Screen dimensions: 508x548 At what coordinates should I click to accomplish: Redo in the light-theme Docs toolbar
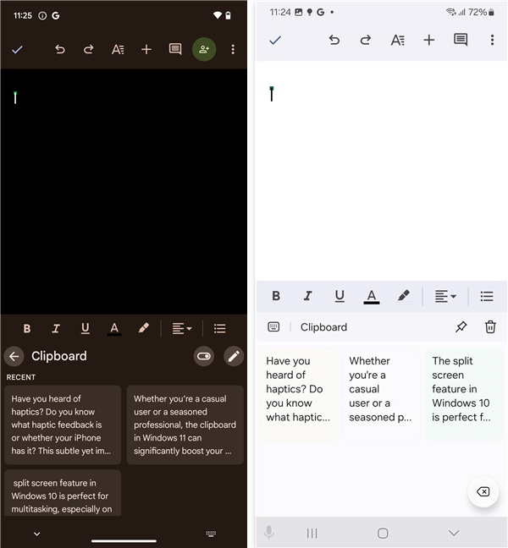tap(366, 41)
